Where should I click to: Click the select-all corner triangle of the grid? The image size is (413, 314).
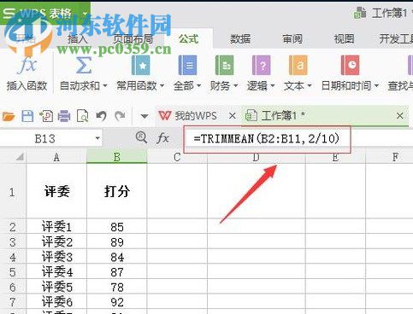(x=20, y=157)
